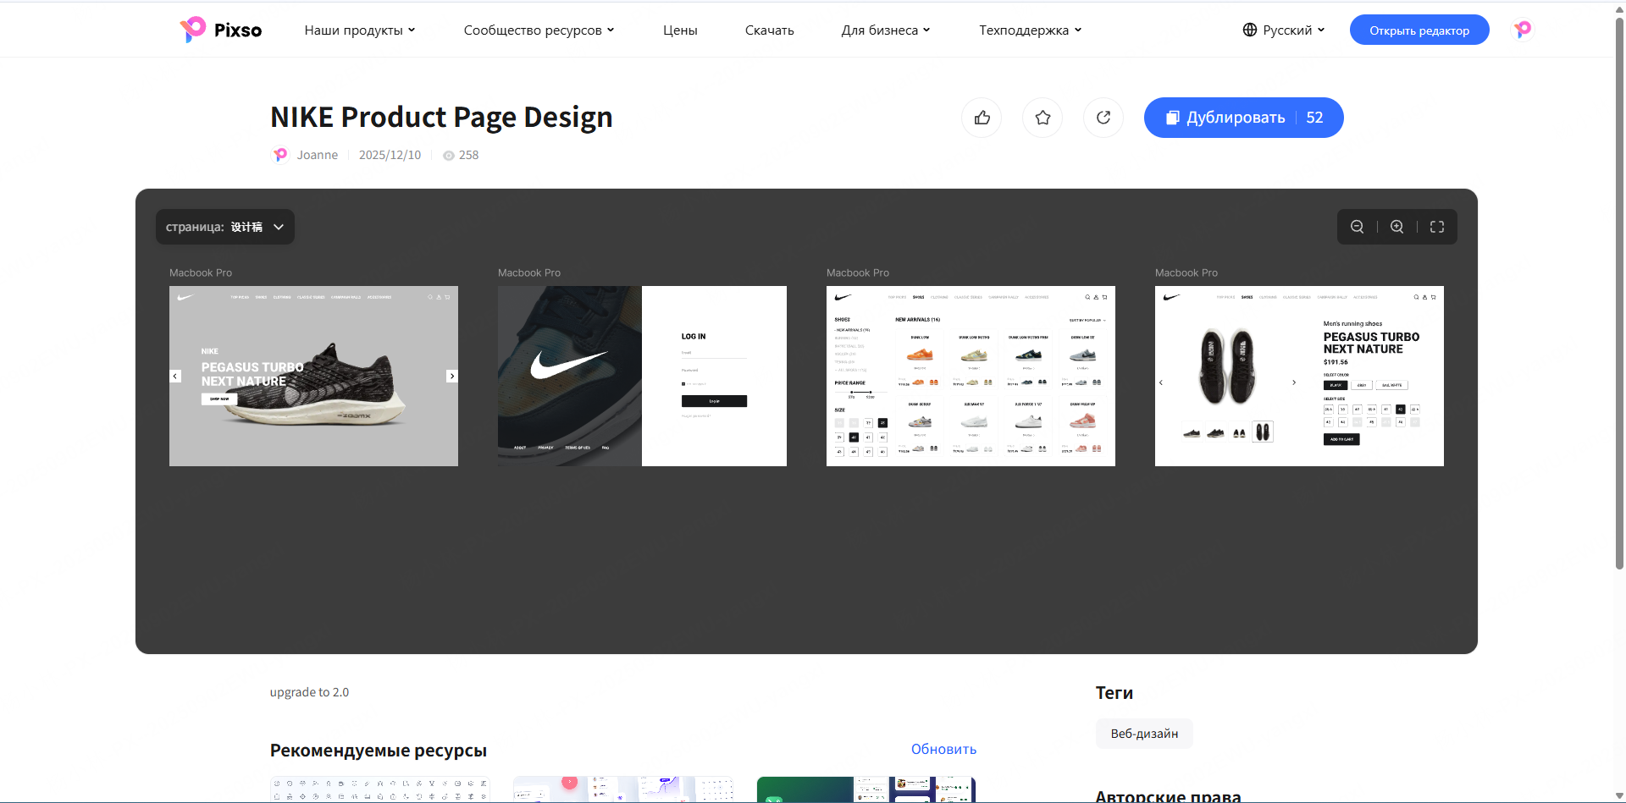Click next arrow on hero slide
This screenshot has width=1626, height=803.
click(452, 376)
